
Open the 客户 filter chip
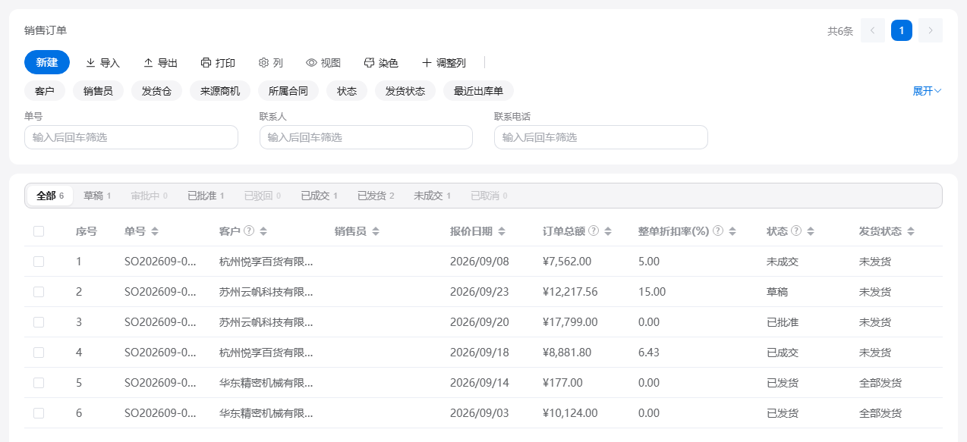coord(45,91)
